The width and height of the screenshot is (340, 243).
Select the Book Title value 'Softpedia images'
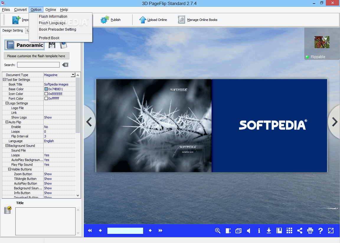point(56,84)
